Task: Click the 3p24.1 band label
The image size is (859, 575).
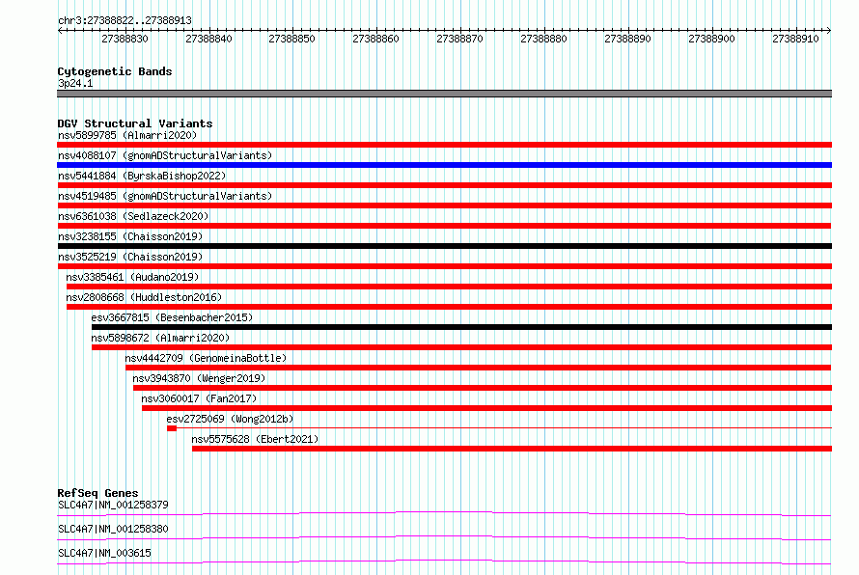Action: pyautogui.click(x=75, y=83)
